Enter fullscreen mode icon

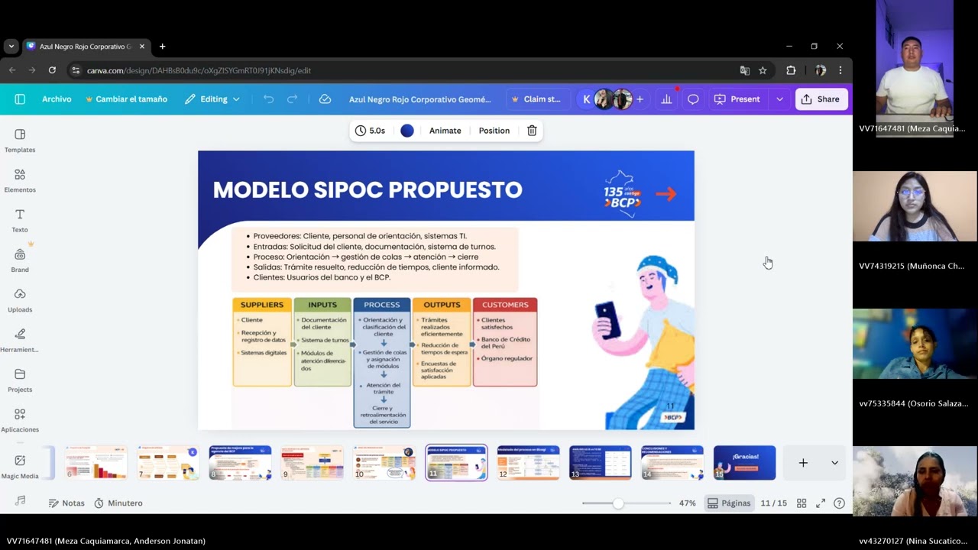pos(821,503)
